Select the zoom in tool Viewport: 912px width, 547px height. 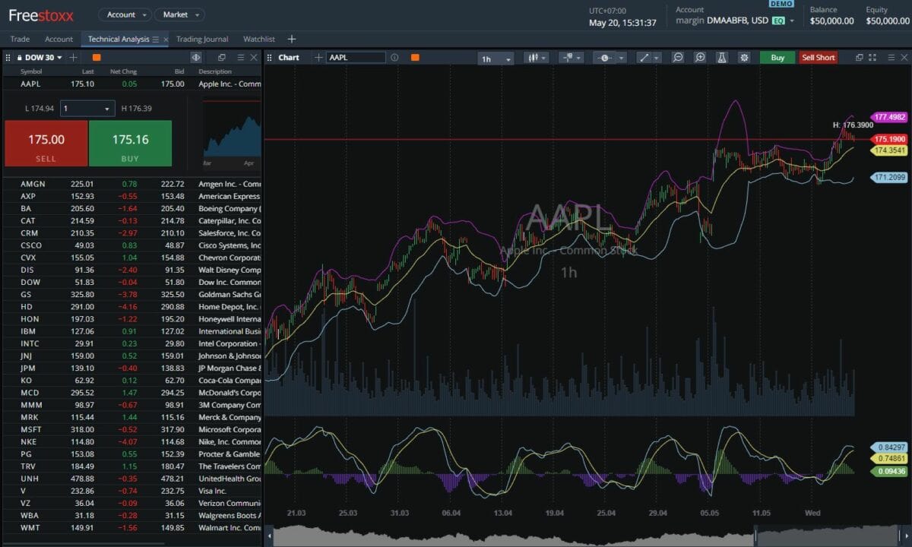[x=701, y=57]
